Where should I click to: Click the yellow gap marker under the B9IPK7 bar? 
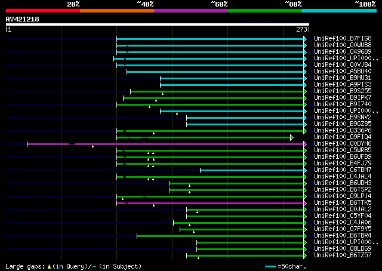point(156,100)
